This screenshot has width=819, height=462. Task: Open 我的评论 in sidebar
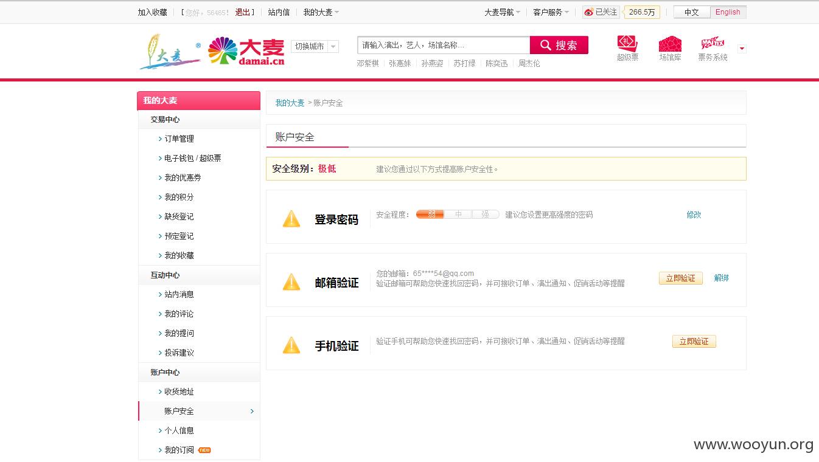[x=179, y=314]
